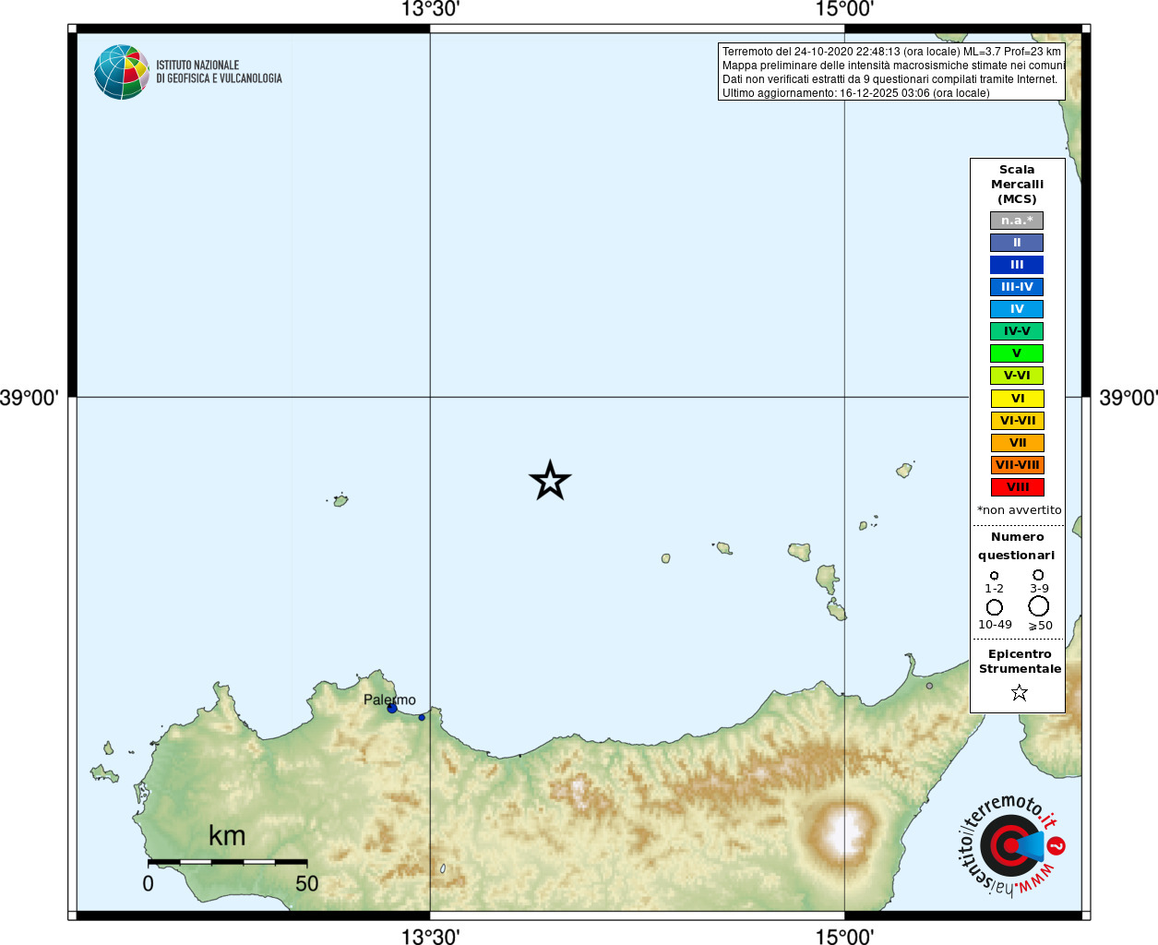Click the '*non avvertito' legend note
Screen dimensions: 1158x945
(x=1019, y=510)
